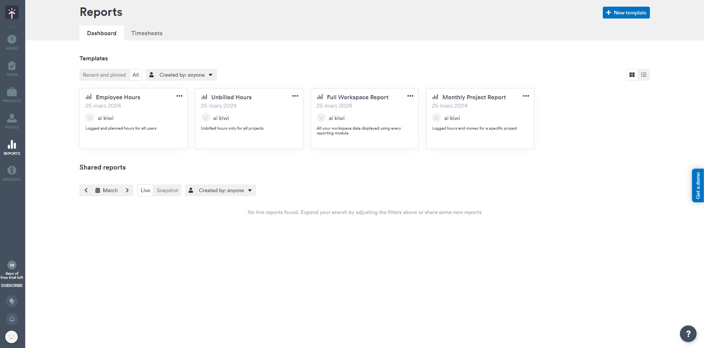
Task: Open the Full Workspace Report template card
Action: [364, 118]
